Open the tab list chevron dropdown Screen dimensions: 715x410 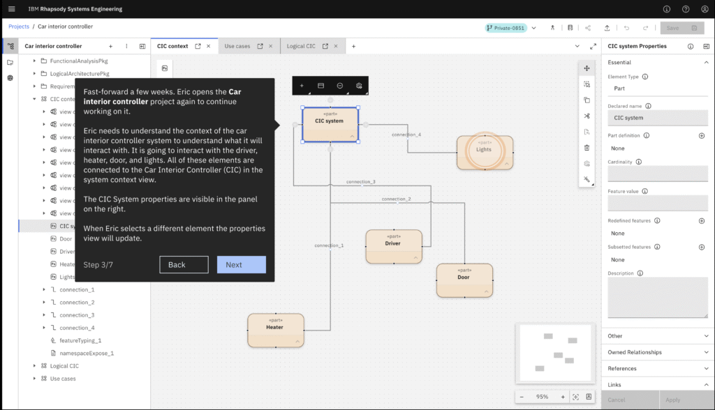click(x=577, y=46)
